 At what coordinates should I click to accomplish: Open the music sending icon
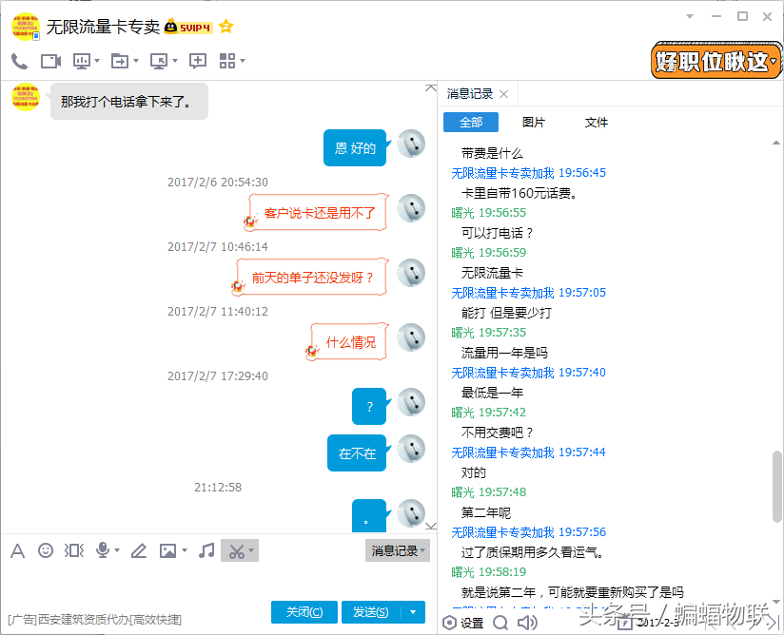coord(206,549)
